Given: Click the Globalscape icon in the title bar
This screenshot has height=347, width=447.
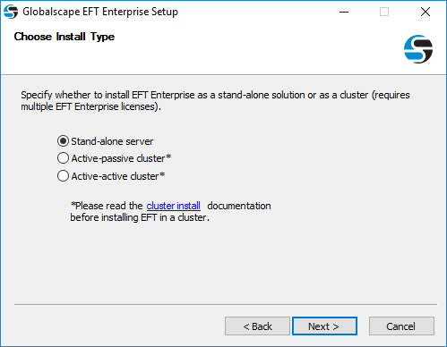Looking at the screenshot, I should 11,12.
